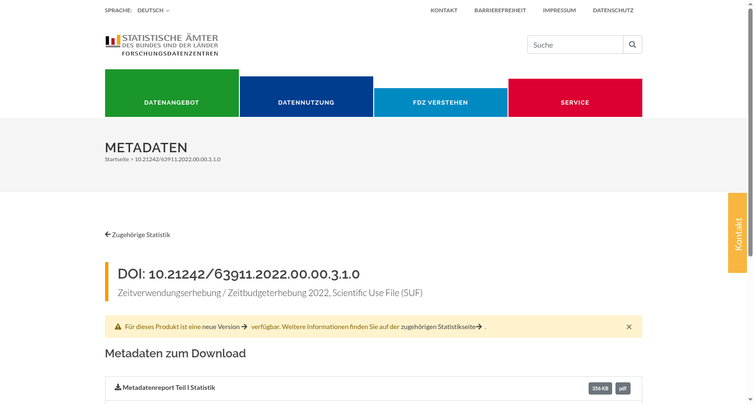This screenshot has width=754, height=404.
Task: Click the Startseite breadcrumb link
Action: click(x=117, y=159)
